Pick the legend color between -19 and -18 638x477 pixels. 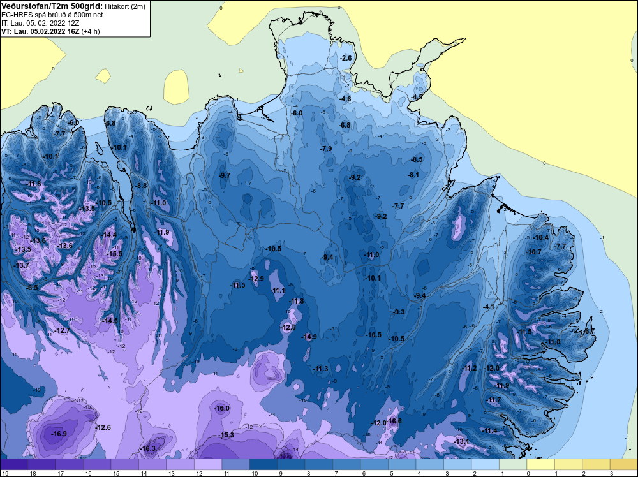click(14, 464)
